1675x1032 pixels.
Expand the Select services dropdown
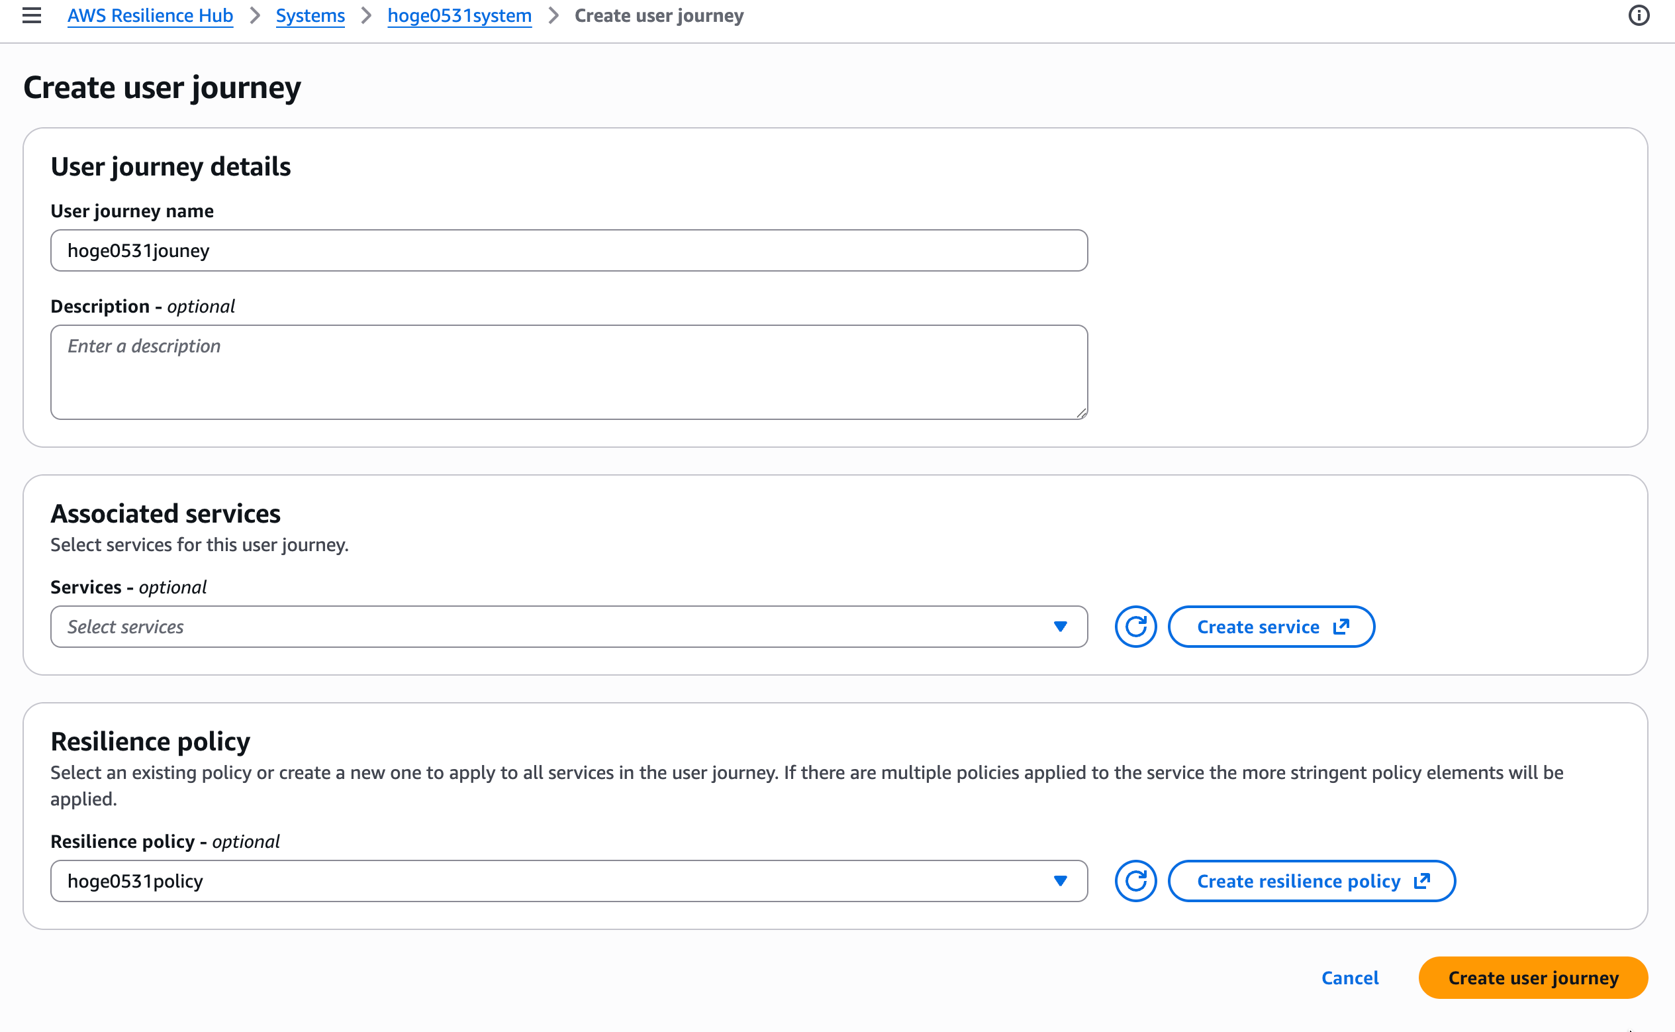569,627
